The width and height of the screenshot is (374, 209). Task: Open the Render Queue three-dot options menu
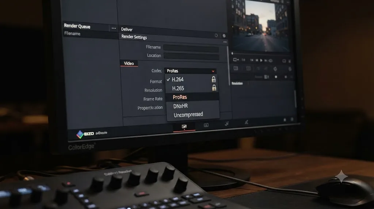click(114, 28)
